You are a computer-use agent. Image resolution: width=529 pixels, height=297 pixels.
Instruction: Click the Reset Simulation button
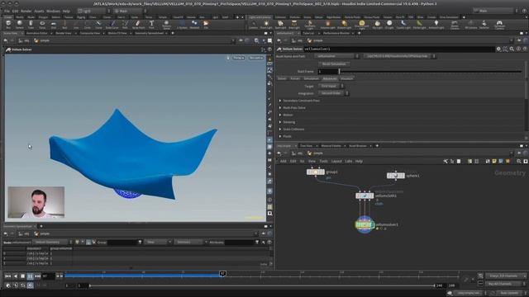(334, 64)
